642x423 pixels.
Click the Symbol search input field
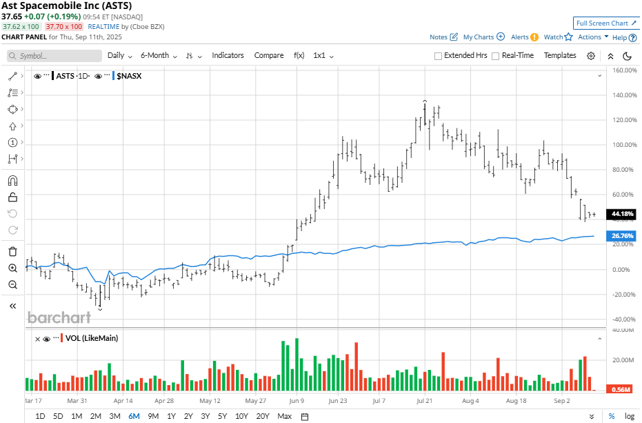[x=54, y=56]
